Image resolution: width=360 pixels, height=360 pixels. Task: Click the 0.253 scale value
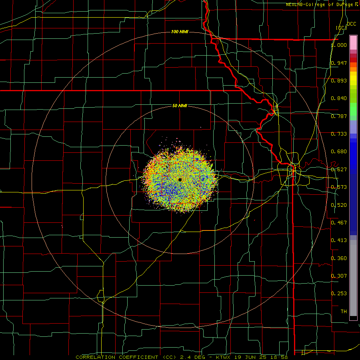coord(339,294)
